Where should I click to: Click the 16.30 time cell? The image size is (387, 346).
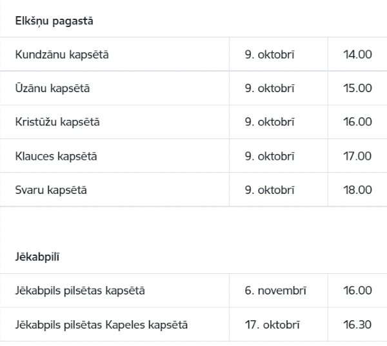[357, 324]
